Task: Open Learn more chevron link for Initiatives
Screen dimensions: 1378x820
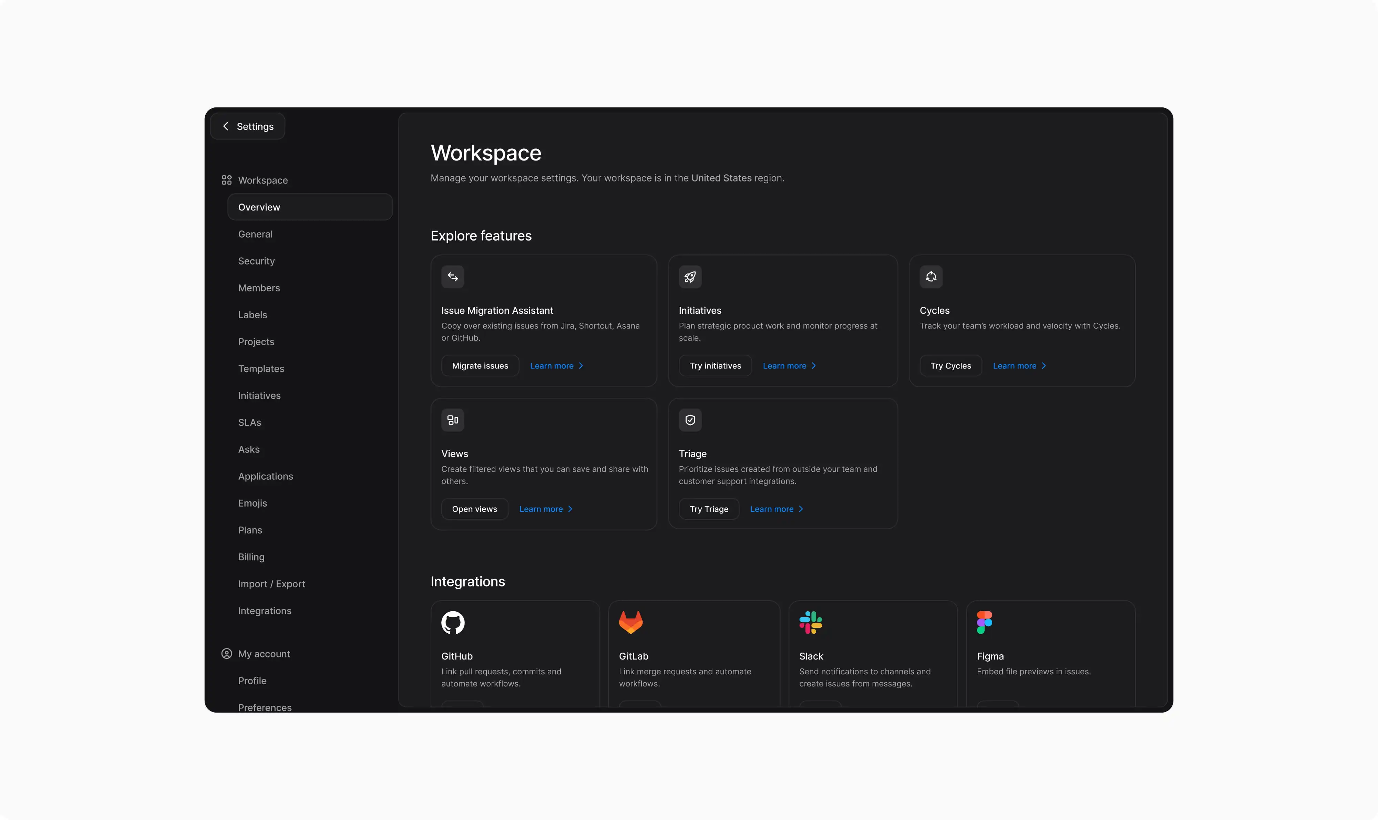Action: pos(789,366)
